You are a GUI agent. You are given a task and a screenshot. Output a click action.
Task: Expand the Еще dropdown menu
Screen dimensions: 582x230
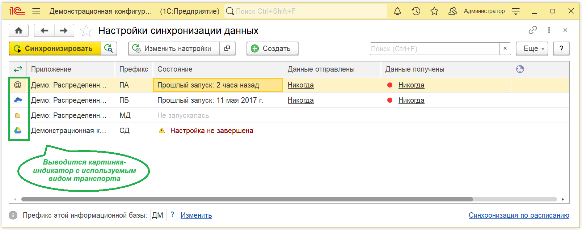532,48
